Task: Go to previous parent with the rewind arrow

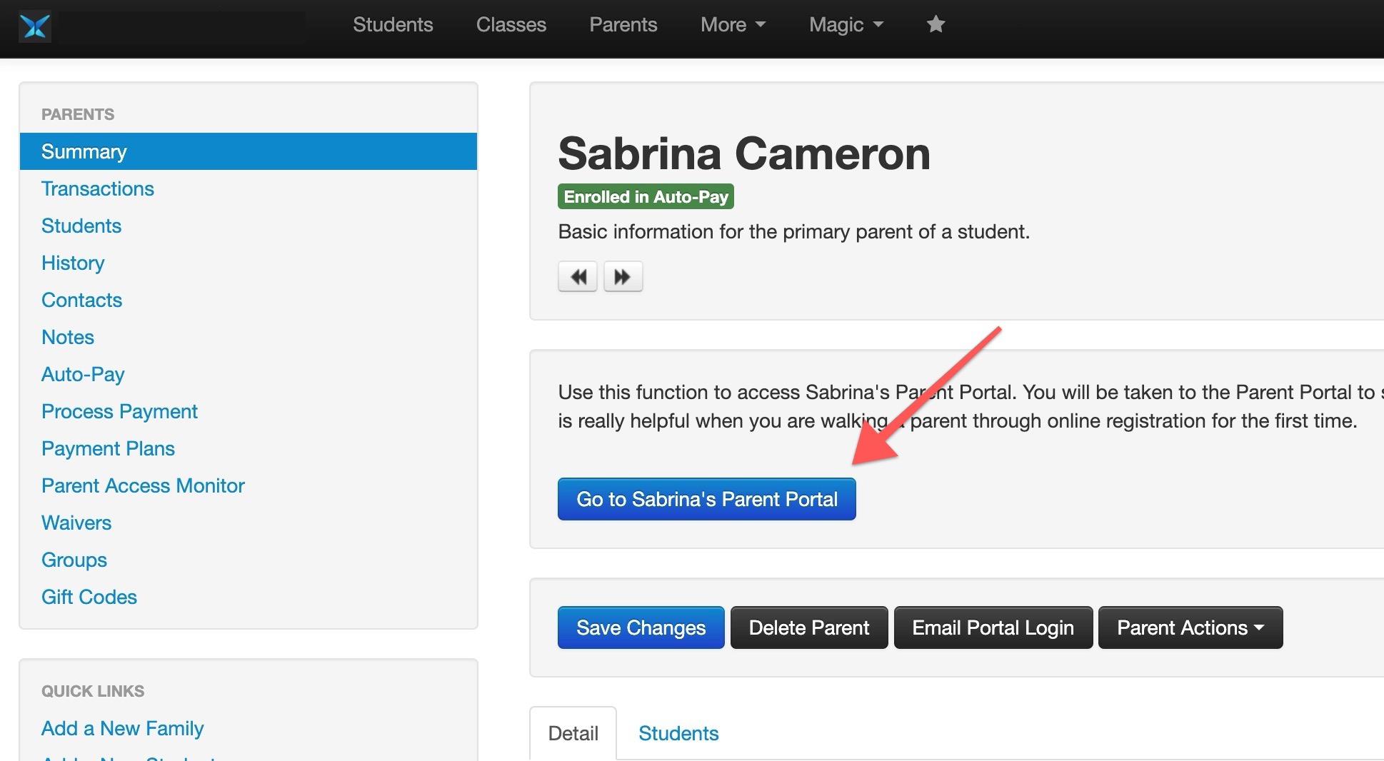Action: click(578, 276)
